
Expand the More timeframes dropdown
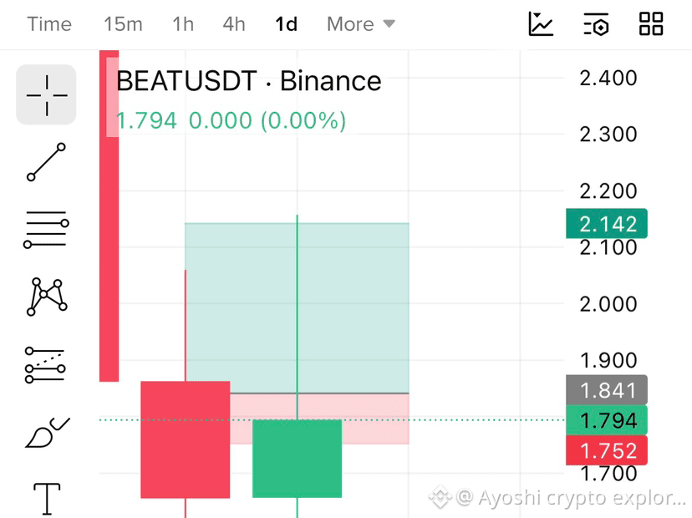[361, 24]
